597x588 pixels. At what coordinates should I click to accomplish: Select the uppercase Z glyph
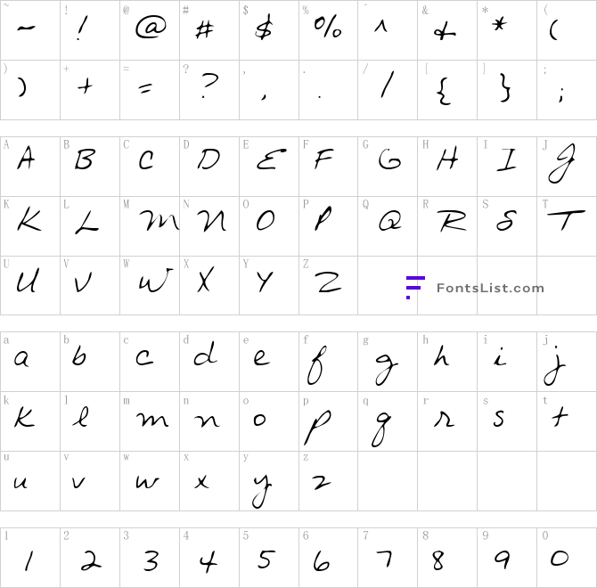[x=328, y=282]
